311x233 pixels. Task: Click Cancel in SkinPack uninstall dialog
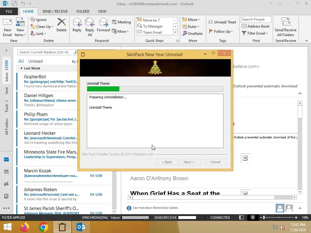coord(215,162)
